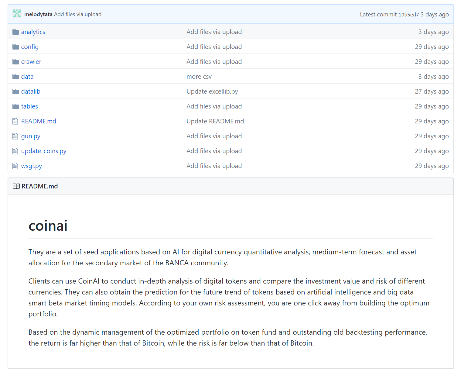Open the update_coins.py file
Image resolution: width=461 pixels, height=379 pixels.
tap(44, 151)
